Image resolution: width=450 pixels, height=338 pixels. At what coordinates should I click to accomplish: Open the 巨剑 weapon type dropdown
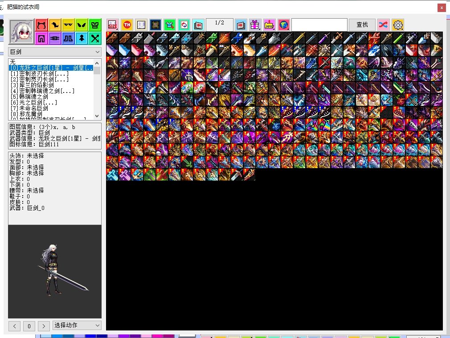(54, 52)
